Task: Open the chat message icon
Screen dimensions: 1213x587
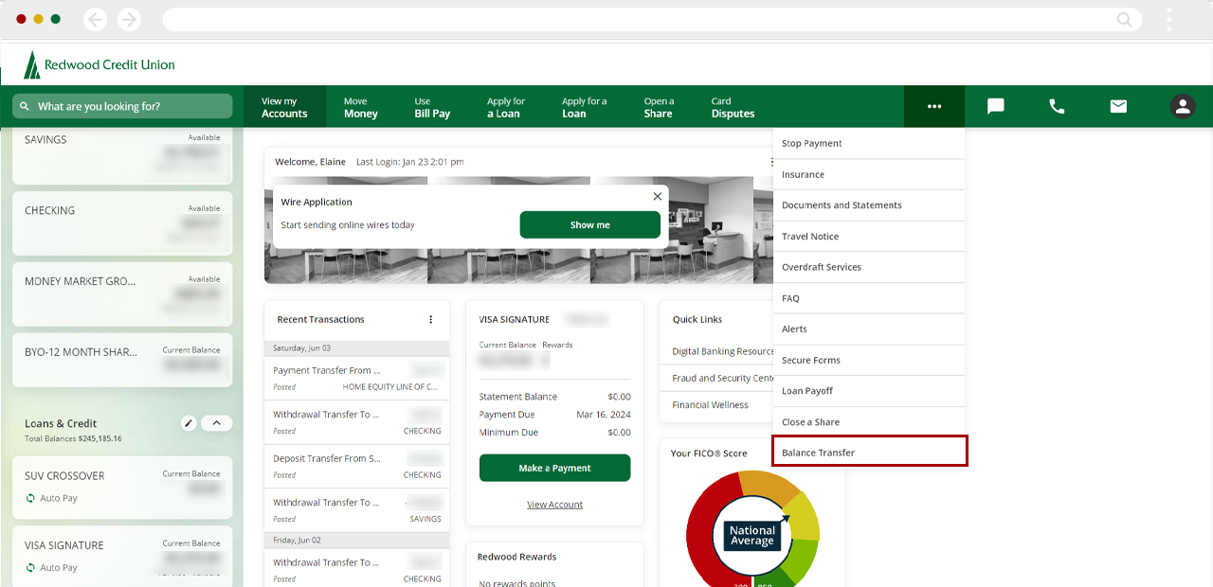Action: click(996, 106)
